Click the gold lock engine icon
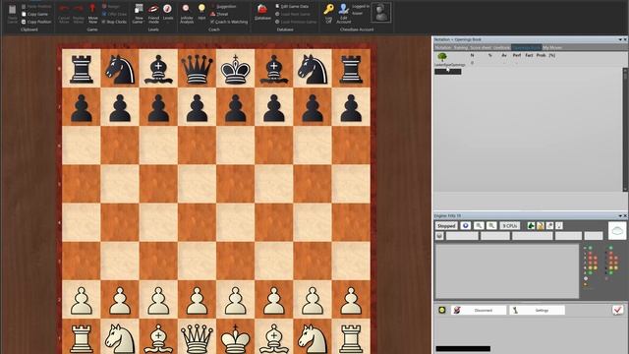 click(x=541, y=226)
